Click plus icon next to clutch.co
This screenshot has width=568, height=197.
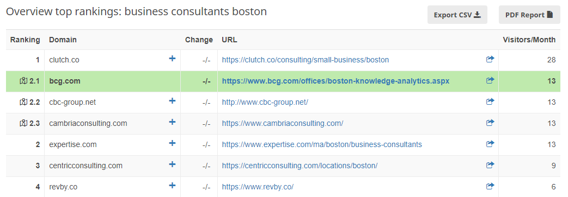point(173,58)
